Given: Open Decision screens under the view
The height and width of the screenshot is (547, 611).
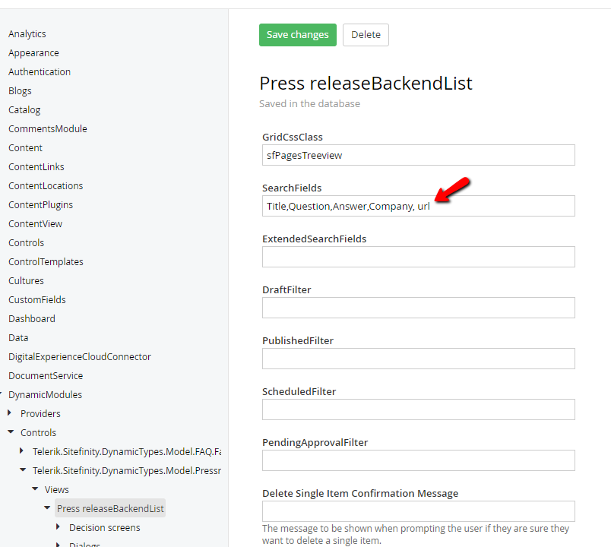Looking at the screenshot, I should 104,527.
